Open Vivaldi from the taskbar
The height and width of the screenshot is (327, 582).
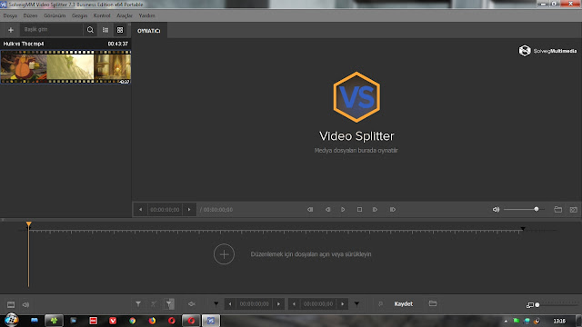click(113, 321)
